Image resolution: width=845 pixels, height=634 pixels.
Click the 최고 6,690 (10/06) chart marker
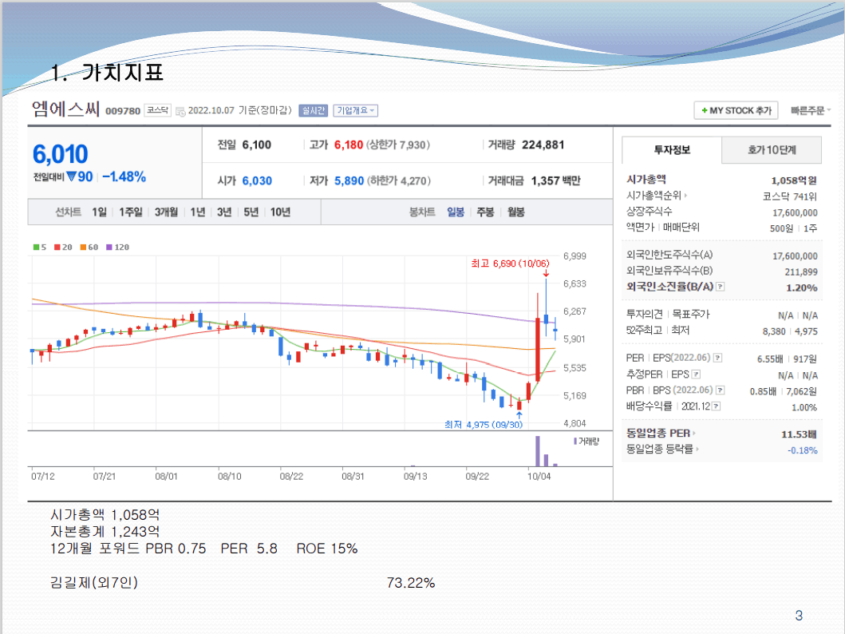[511, 264]
